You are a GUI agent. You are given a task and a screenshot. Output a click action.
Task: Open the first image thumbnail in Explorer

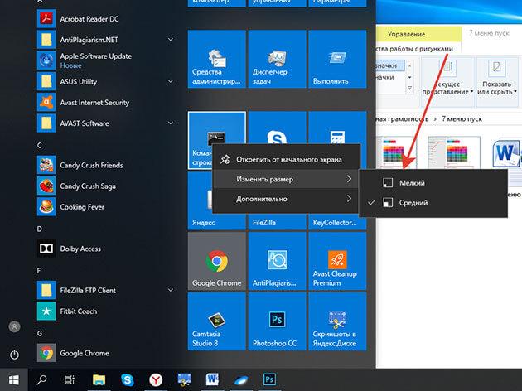point(396,152)
